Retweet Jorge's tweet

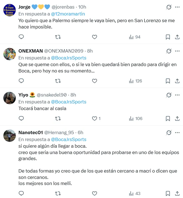[x=58, y=37]
